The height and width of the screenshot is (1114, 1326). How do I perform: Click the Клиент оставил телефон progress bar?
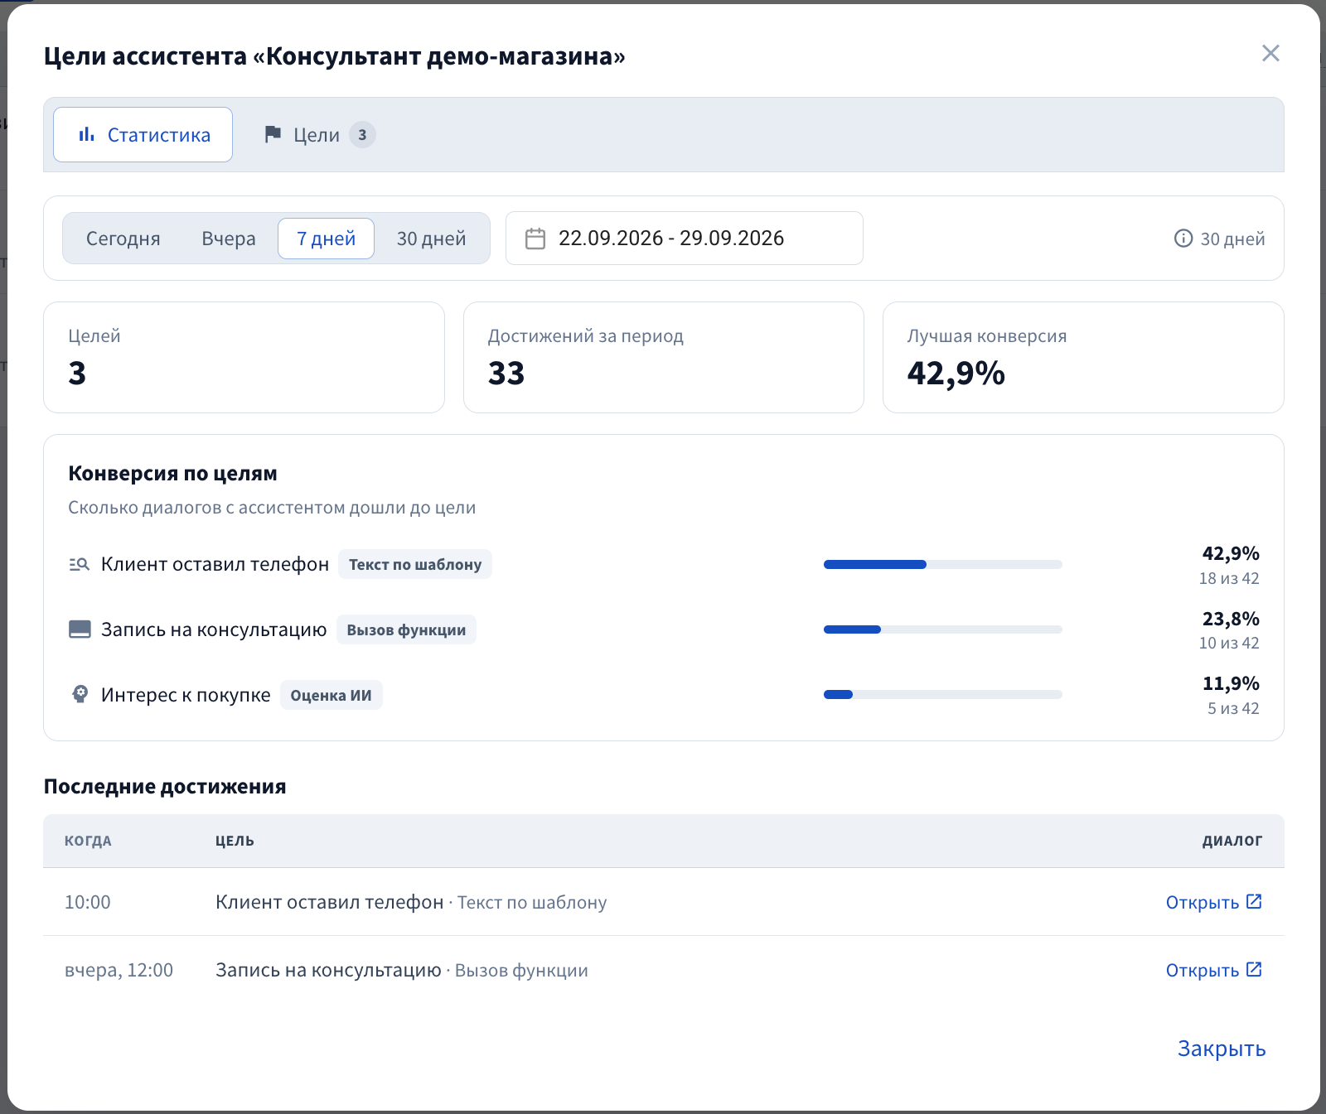point(943,565)
